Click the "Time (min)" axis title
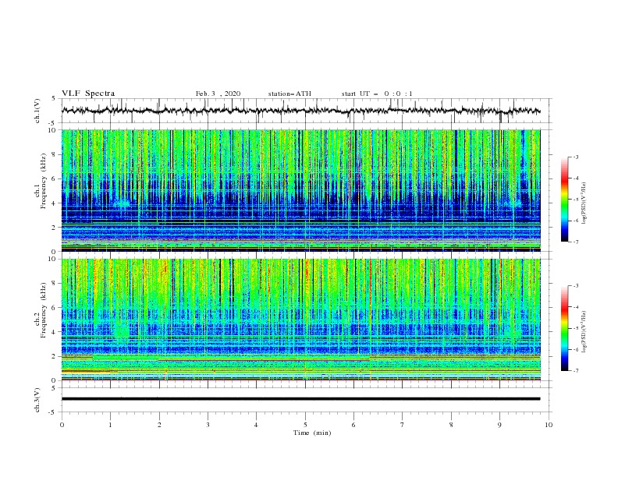 click(x=312, y=433)
